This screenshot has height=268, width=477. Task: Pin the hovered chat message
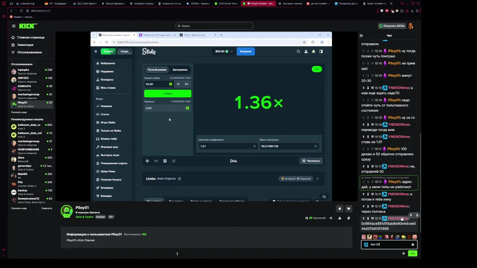pos(411,215)
